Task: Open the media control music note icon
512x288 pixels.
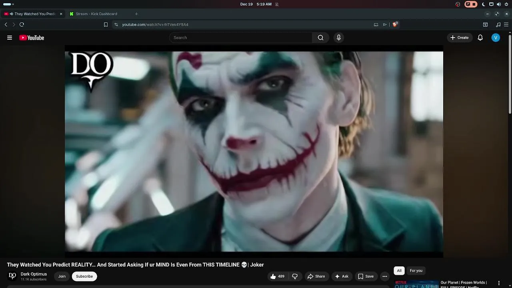Action: tap(498, 24)
